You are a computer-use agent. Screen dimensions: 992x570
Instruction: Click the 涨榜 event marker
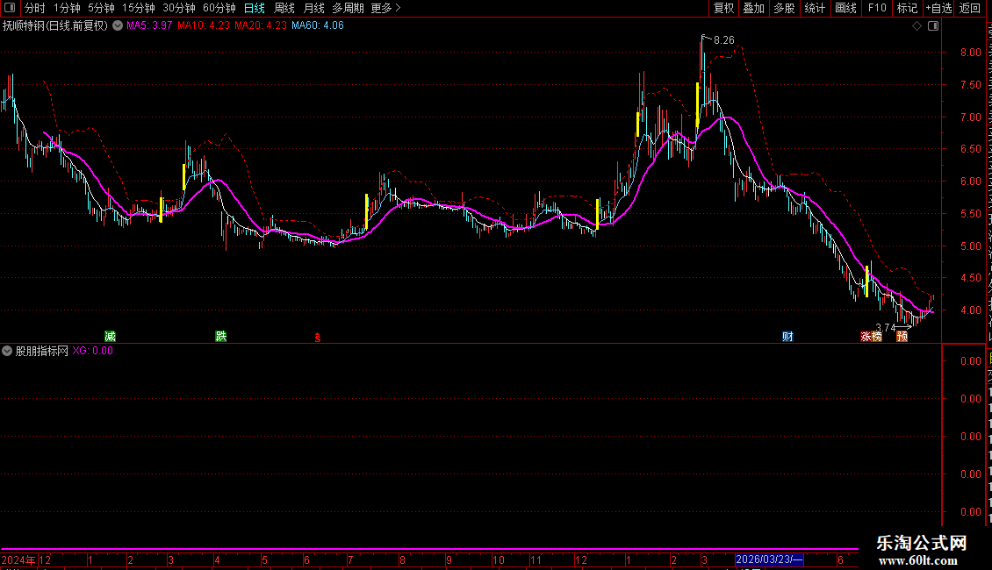click(871, 336)
